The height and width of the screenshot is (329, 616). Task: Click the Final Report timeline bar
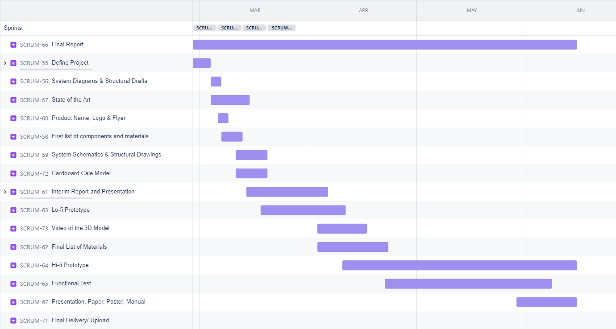pyautogui.click(x=384, y=45)
